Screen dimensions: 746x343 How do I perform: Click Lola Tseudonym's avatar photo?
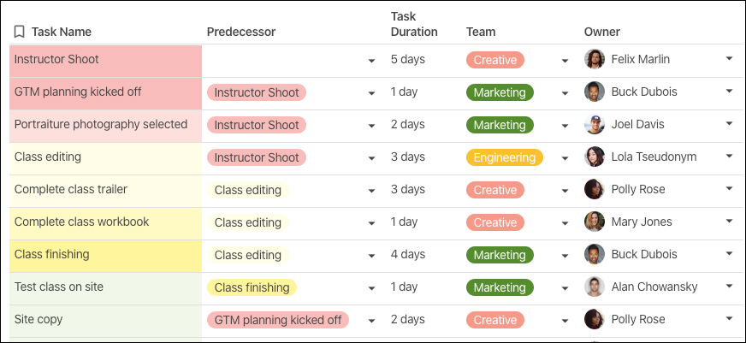click(x=595, y=157)
